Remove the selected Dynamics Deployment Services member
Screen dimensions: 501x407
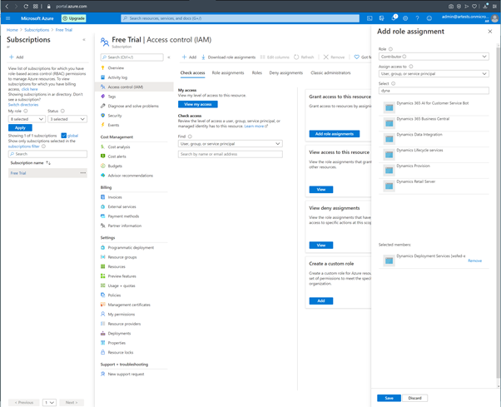[474, 261]
